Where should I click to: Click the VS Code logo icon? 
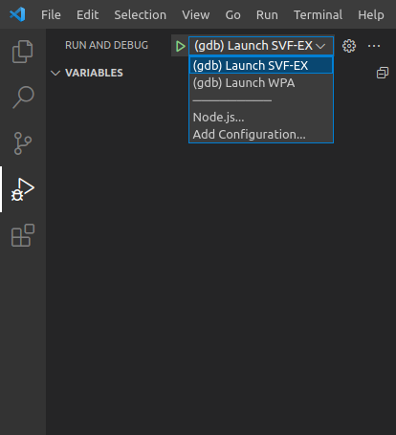[x=17, y=14]
